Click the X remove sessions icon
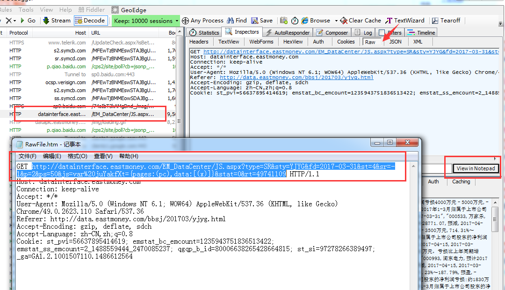This screenshot has height=290, width=505. (x=9, y=21)
